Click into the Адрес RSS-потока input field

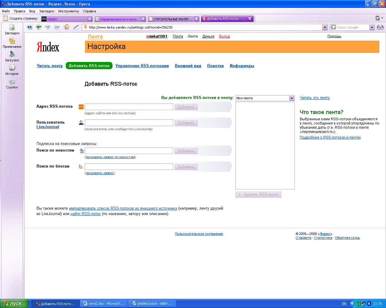click(x=129, y=107)
